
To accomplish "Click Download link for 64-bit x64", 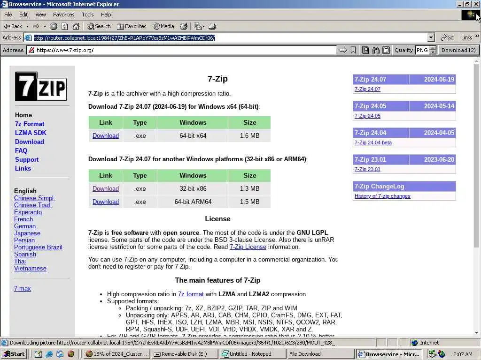I will coord(106,135).
